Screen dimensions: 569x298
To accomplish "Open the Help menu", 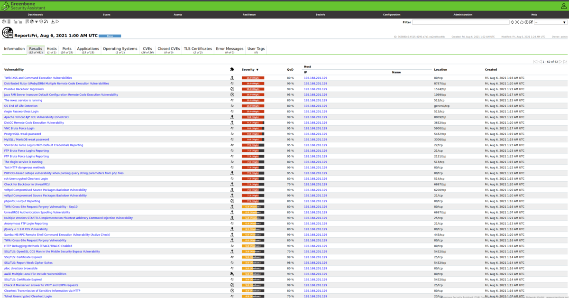I will pyautogui.click(x=534, y=15).
